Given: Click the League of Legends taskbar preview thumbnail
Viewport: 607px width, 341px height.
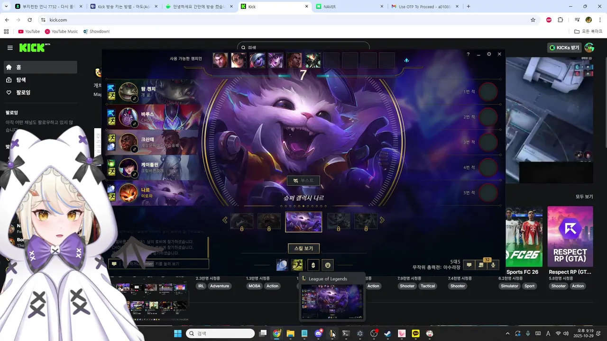Looking at the screenshot, I should click(332, 301).
